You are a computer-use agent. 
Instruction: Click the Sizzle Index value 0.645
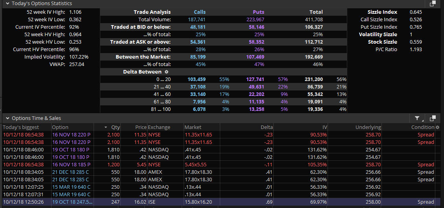tap(416, 12)
